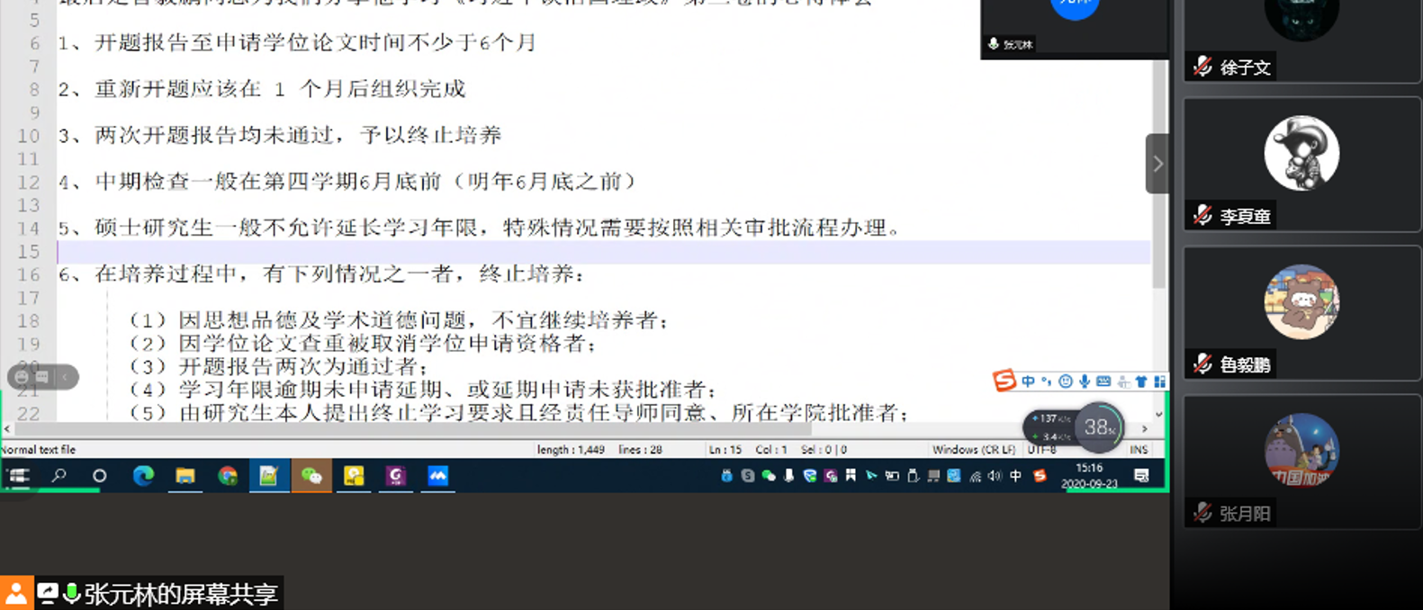The height and width of the screenshot is (610, 1423).
Task: Click 徐子文's muted microphone icon
Action: (x=1202, y=67)
